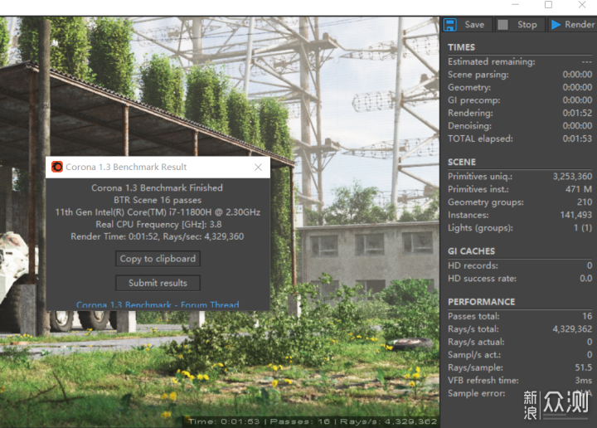Image resolution: width=597 pixels, height=428 pixels.
Task: Close the main benchmark window
Action: pyautogui.click(x=582, y=5)
